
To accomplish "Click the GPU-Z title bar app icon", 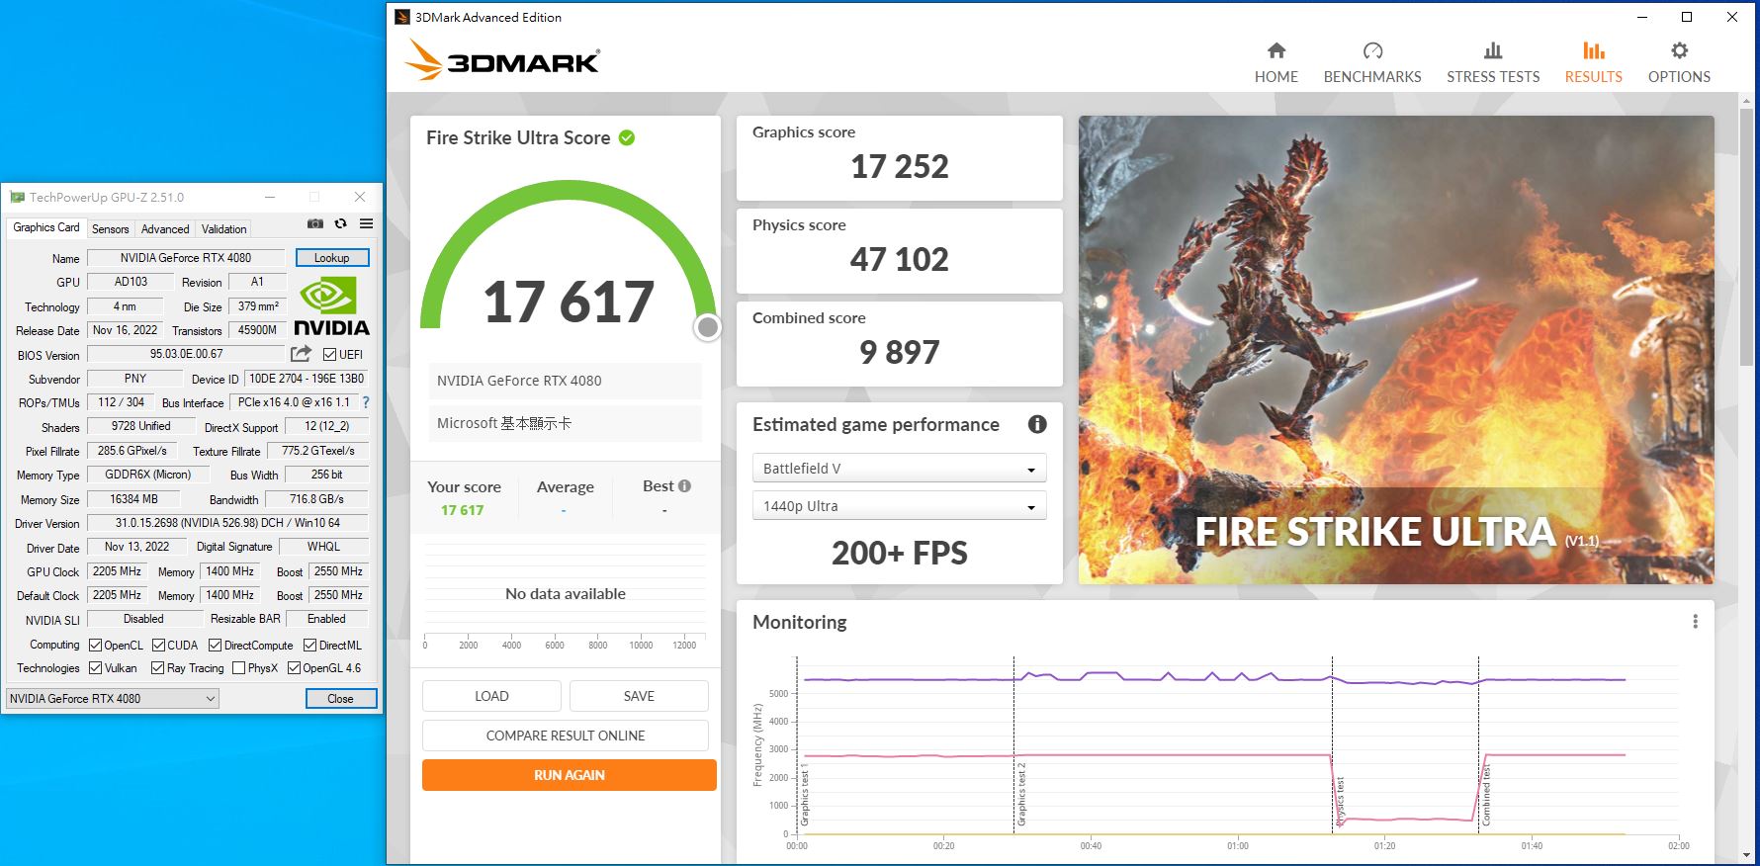I will [x=17, y=198].
